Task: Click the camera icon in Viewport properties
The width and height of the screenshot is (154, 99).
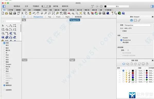Action: click(131, 20)
